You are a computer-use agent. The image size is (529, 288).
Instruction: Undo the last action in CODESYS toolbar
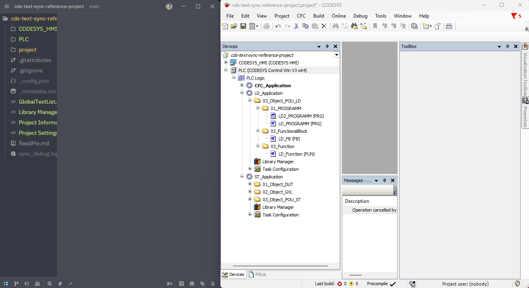point(278,26)
